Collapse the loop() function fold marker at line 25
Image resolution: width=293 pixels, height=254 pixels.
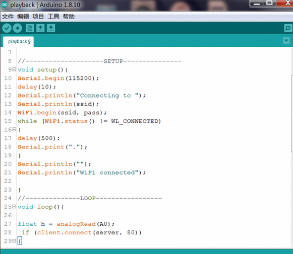click(x=14, y=207)
